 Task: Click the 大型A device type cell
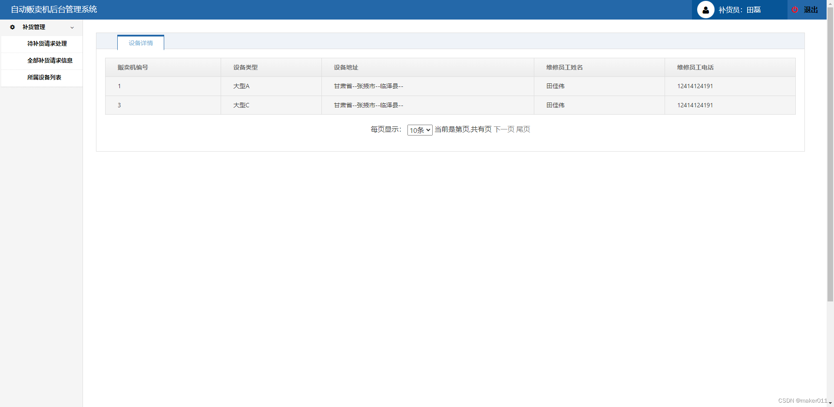271,86
